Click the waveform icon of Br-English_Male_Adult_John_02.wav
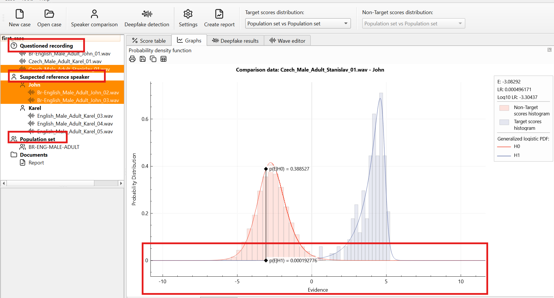The height and width of the screenshot is (298, 554). (31, 92)
